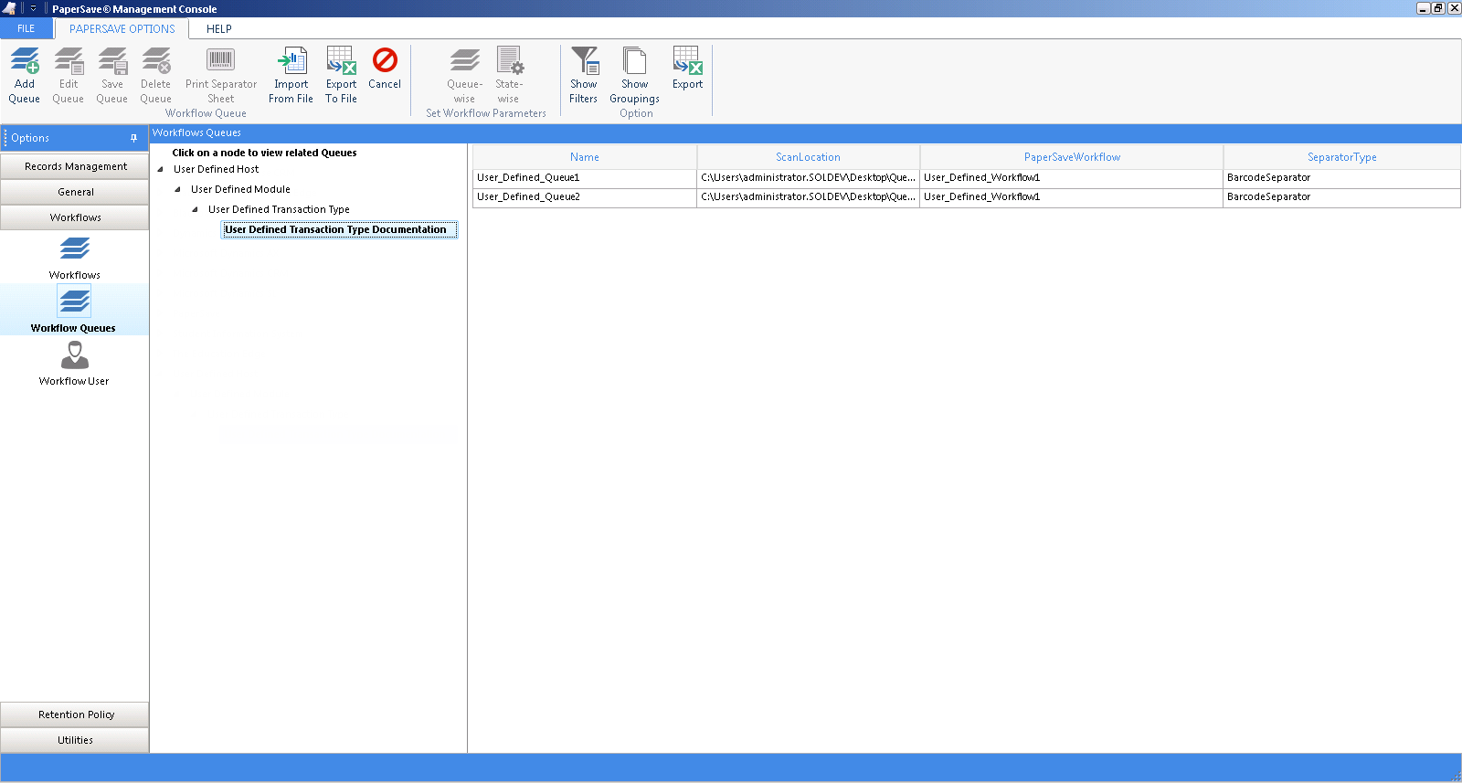The height and width of the screenshot is (783, 1462).
Task: Restore down the console window
Action: click(1438, 8)
